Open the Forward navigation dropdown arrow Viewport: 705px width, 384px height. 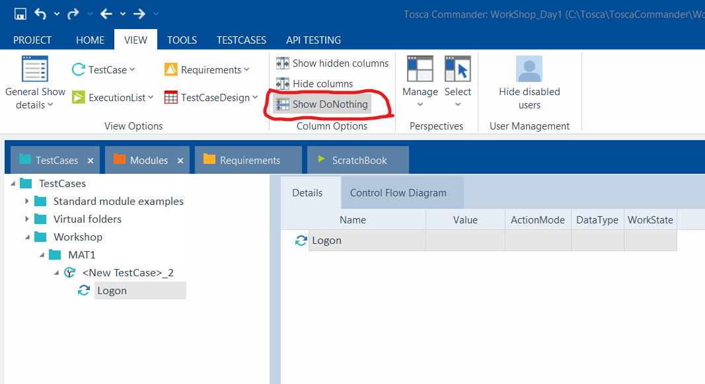point(155,14)
